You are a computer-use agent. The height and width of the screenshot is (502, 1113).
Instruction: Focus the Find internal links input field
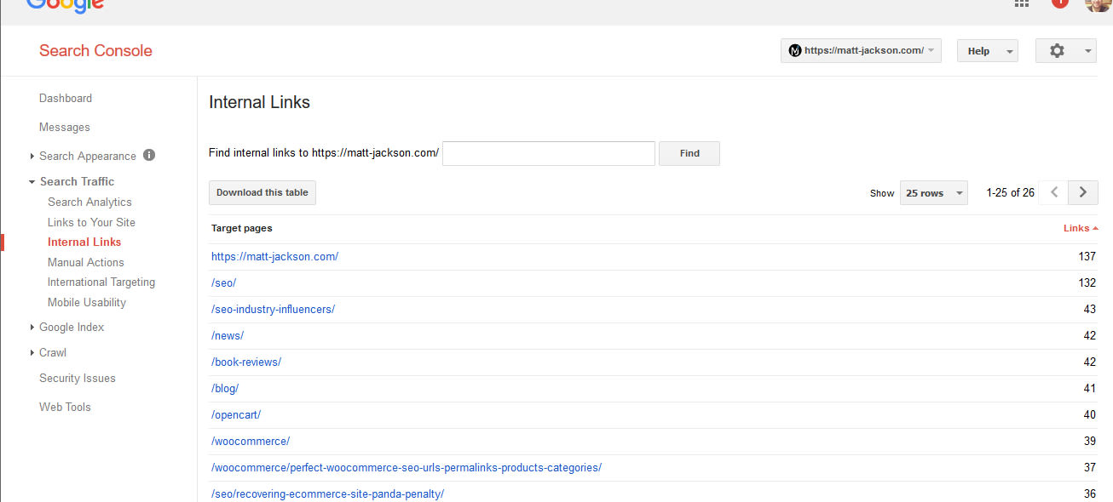pyautogui.click(x=549, y=153)
